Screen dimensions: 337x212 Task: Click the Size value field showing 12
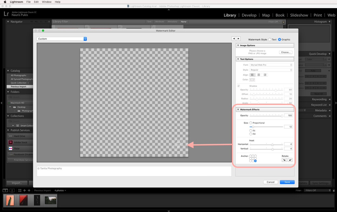(288, 127)
